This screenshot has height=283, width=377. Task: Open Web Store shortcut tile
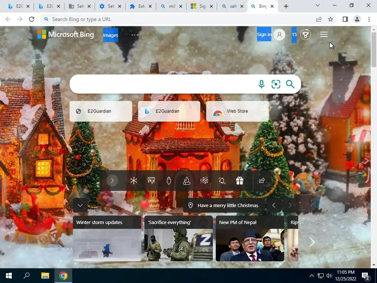pos(237,111)
